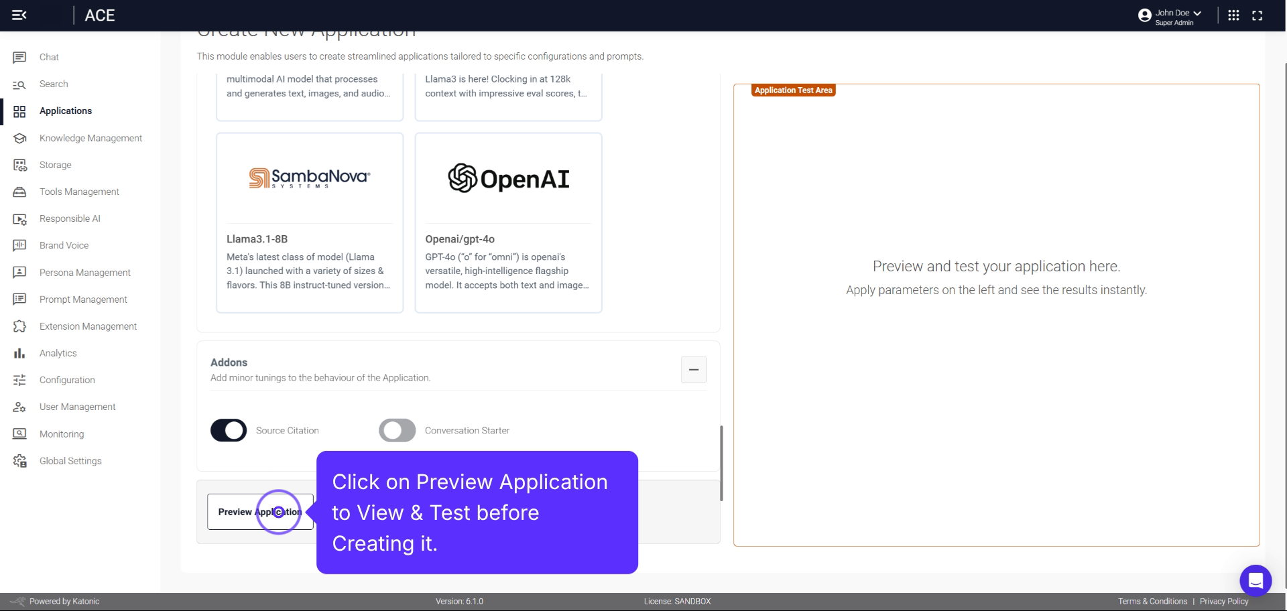Select the Applications menu item
The height and width of the screenshot is (611, 1287).
coord(65,111)
